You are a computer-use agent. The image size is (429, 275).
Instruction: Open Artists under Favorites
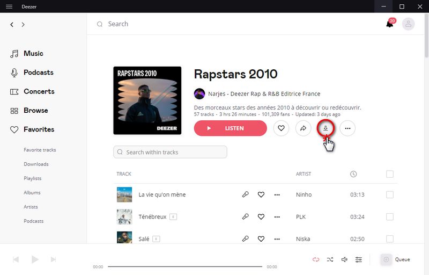[31, 207]
